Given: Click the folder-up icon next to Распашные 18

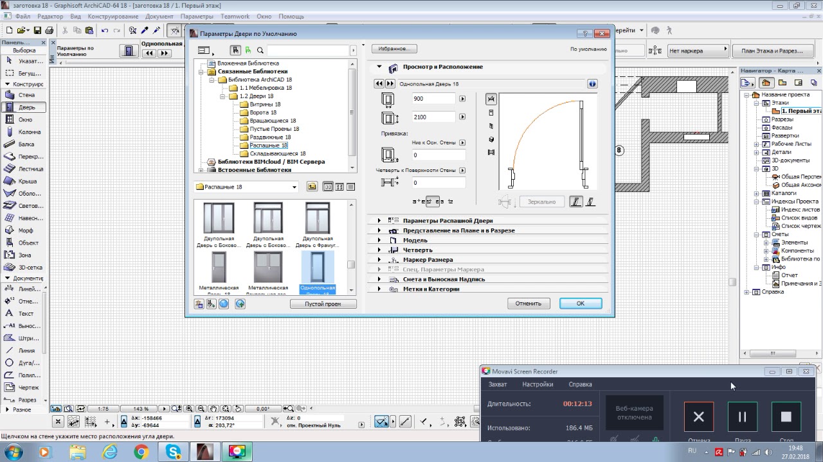Looking at the screenshot, I should point(312,187).
